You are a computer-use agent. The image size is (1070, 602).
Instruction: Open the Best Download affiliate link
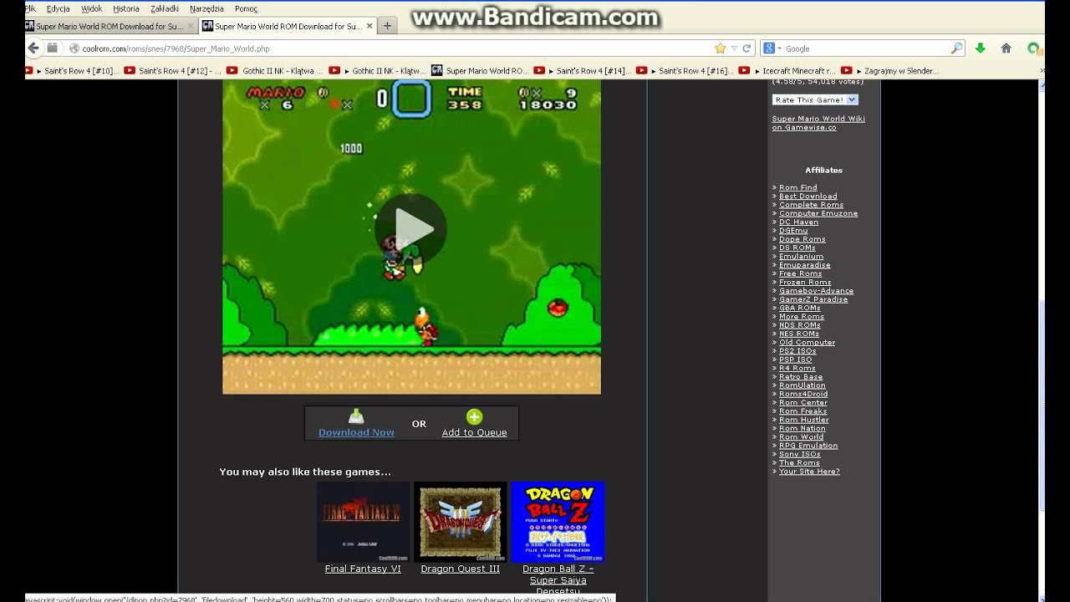808,196
